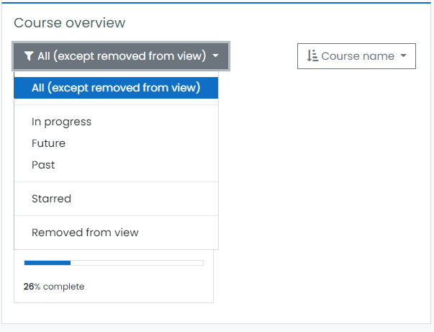
Task: Click the Course name label text
Action: [x=358, y=56]
